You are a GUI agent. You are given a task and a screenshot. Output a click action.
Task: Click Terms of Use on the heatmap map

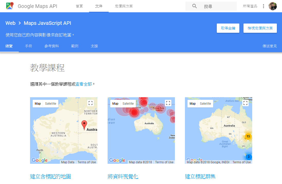pyautogui.click(x=164, y=162)
